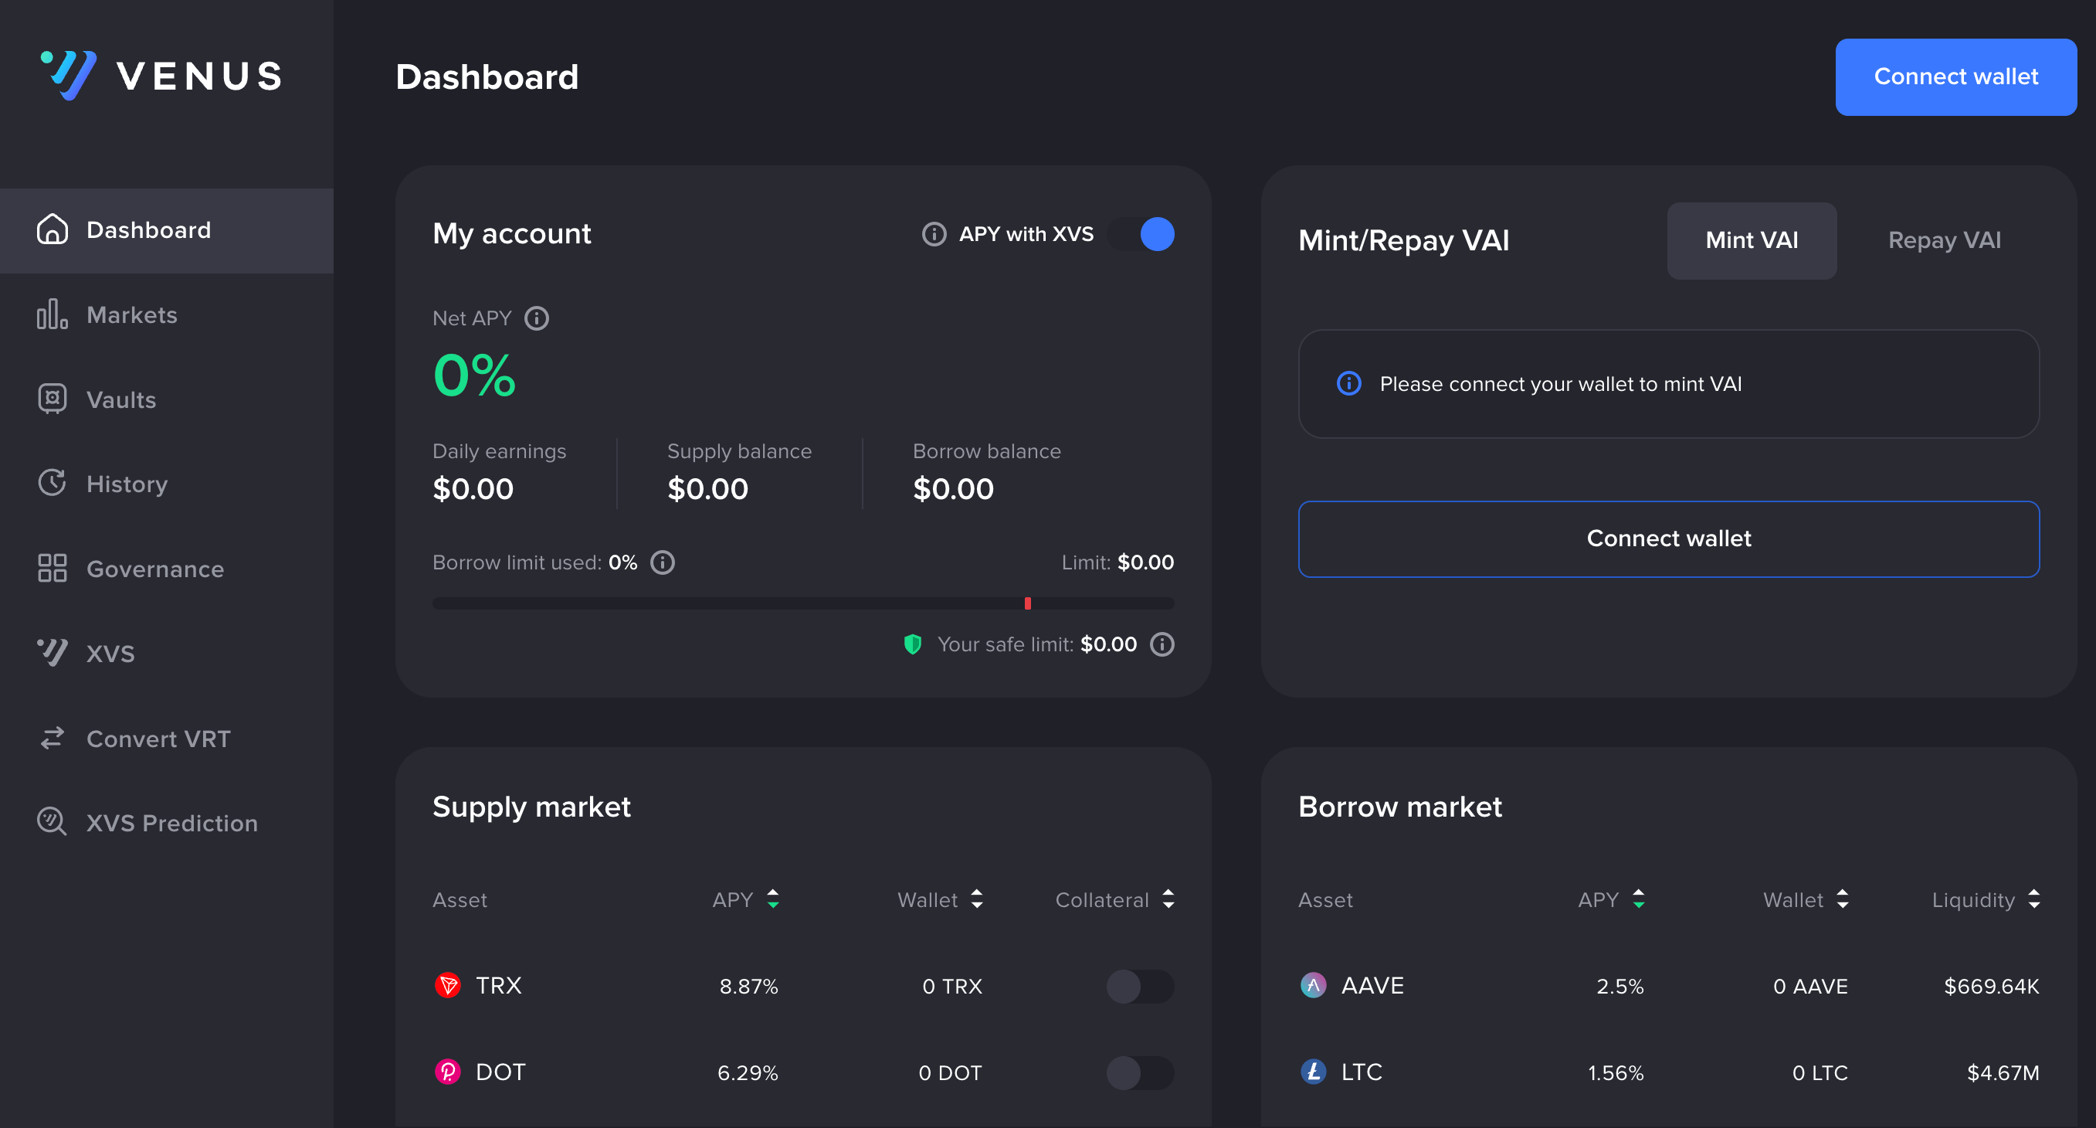Screen dimensions: 2096x1128
Task: Click Connect wallet button in header
Action: (1955, 76)
